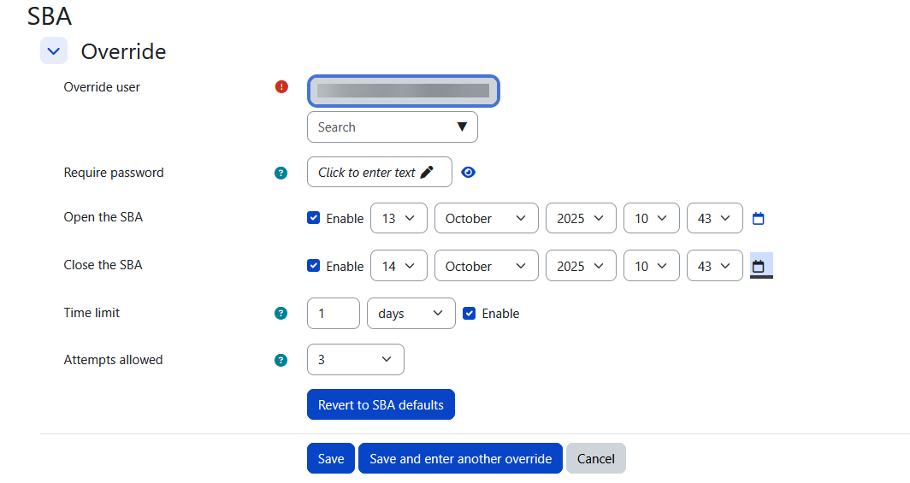Click the pencil icon in password field
This screenshot has width=910, height=483.
tap(427, 172)
